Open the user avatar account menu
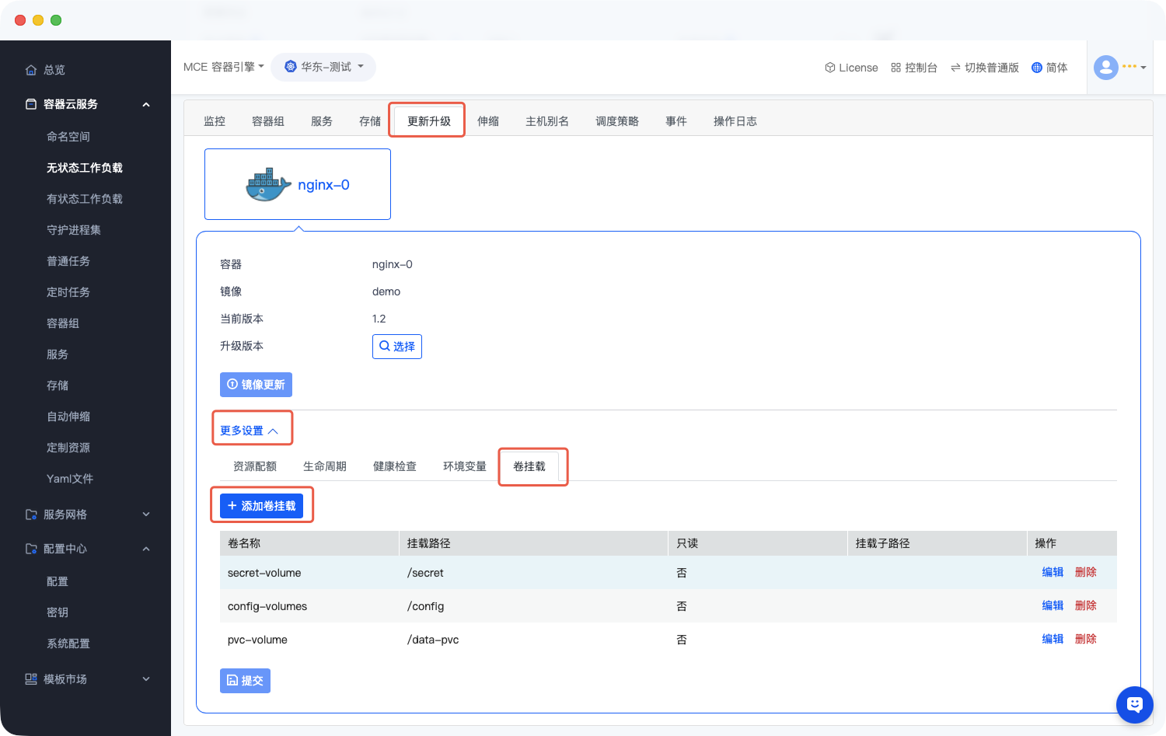The width and height of the screenshot is (1166, 736). coord(1106,68)
